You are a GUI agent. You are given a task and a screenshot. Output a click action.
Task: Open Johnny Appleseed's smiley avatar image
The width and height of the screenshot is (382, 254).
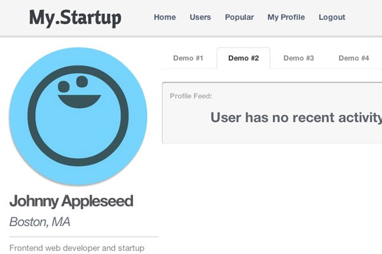[x=78, y=116]
